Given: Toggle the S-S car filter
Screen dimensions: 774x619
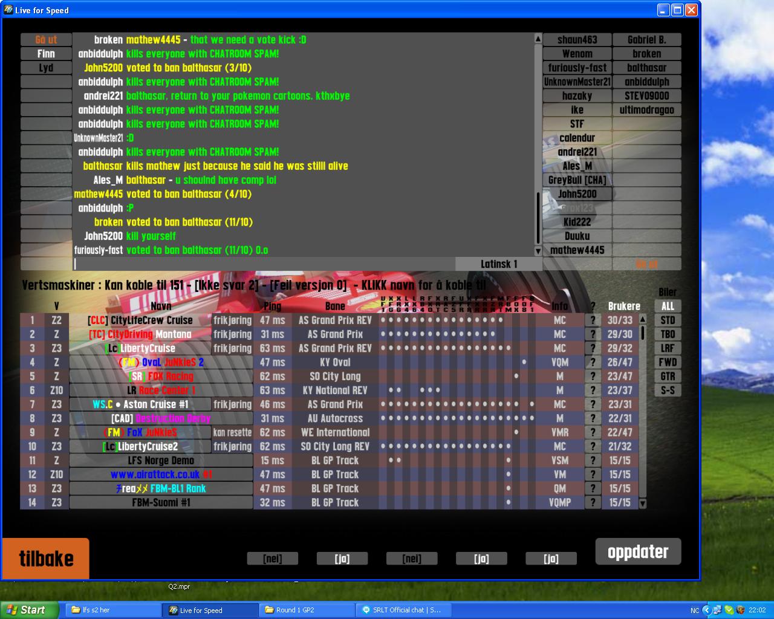Looking at the screenshot, I should tap(668, 391).
